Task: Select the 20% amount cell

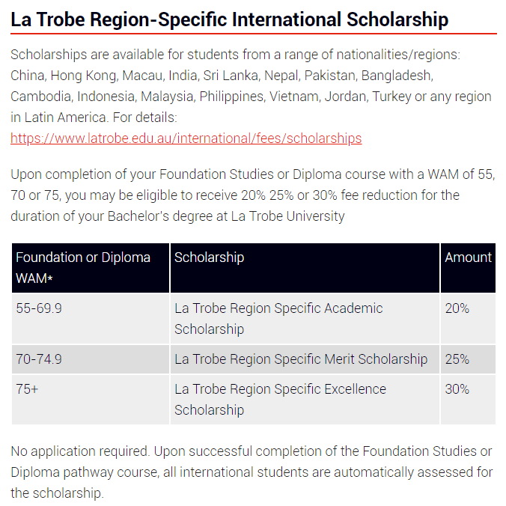Action: 468,319
